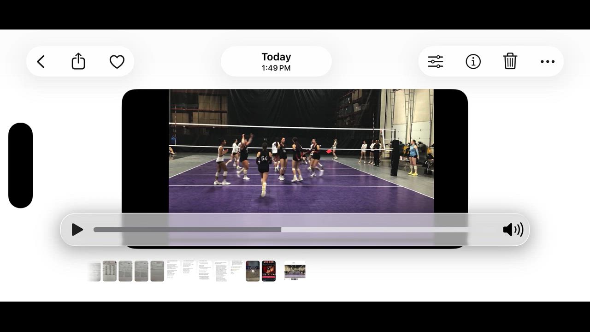Select the current volleyball video thumbnail in strip
The image size is (590, 332).
(295, 271)
